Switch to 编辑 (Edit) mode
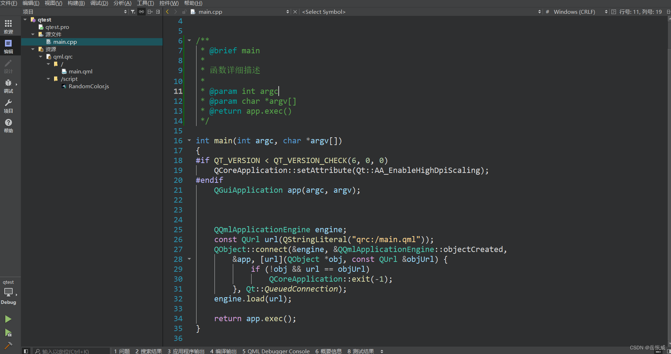671x354 pixels. point(8,46)
